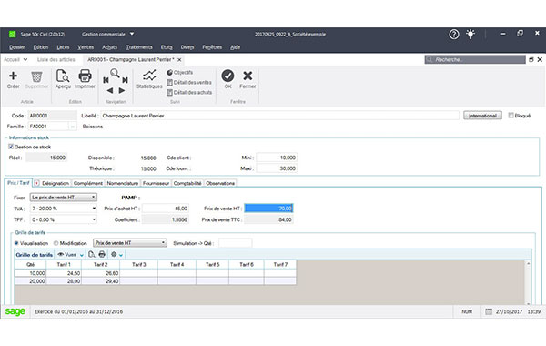The height and width of the screenshot is (346, 546).
Task: Click the Fermer cross icon
Action: click(x=248, y=76)
